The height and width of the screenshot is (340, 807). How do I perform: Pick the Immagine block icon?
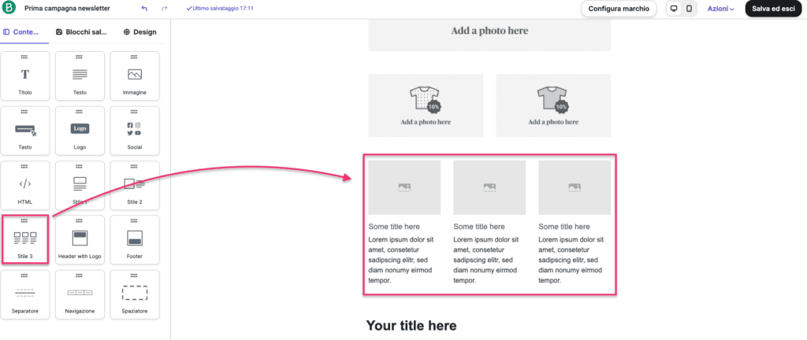pyautogui.click(x=135, y=76)
